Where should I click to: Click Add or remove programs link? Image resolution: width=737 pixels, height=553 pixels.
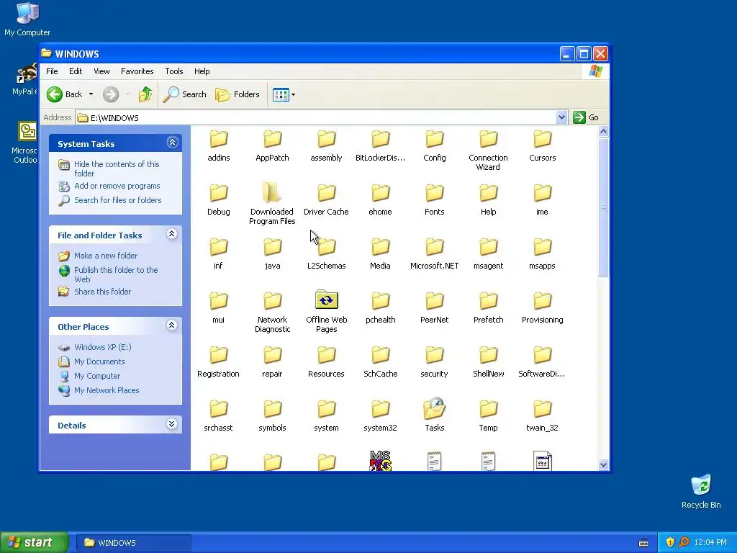click(117, 186)
